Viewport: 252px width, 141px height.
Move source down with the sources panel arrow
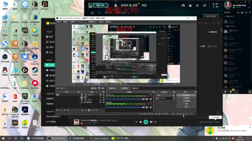tap(97, 110)
